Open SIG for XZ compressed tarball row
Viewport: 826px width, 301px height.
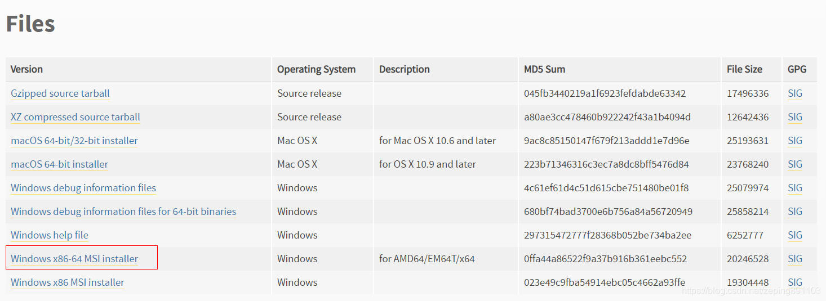tap(795, 117)
